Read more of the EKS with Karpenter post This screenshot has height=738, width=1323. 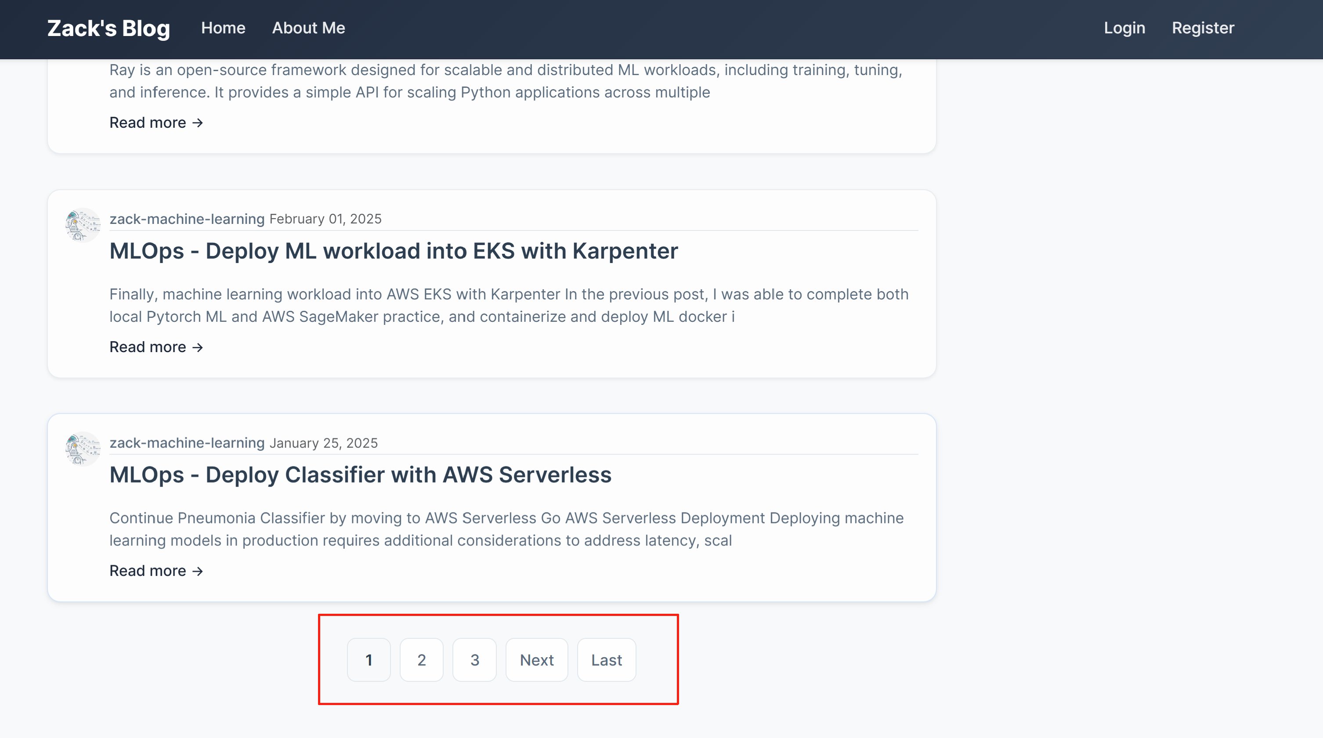click(x=156, y=347)
